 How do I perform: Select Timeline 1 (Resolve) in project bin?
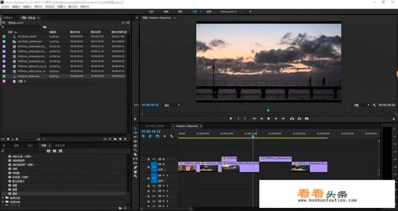coord(28,76)
